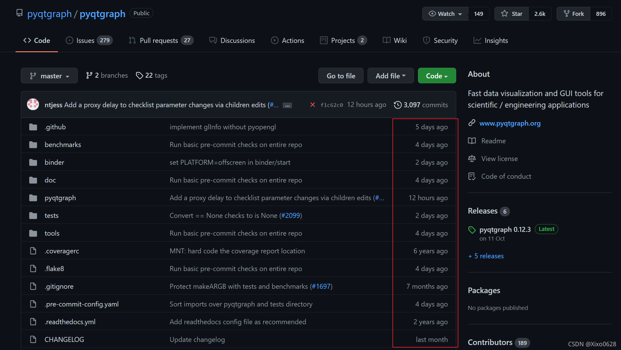Expand the Add file dropdown

(390, 76)
